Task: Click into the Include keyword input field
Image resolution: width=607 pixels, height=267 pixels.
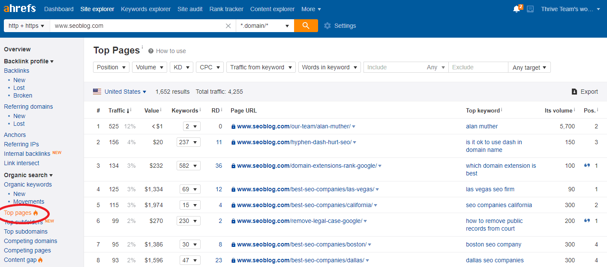Action: (394, 67)
